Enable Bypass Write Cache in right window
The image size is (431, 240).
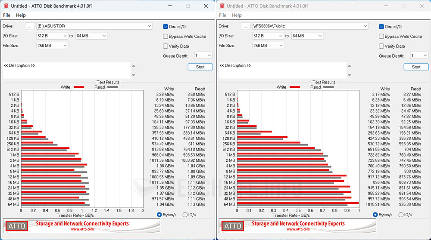[381, 37]
